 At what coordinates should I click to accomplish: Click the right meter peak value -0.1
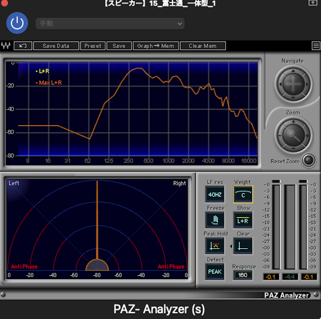[x=309, y=277]
